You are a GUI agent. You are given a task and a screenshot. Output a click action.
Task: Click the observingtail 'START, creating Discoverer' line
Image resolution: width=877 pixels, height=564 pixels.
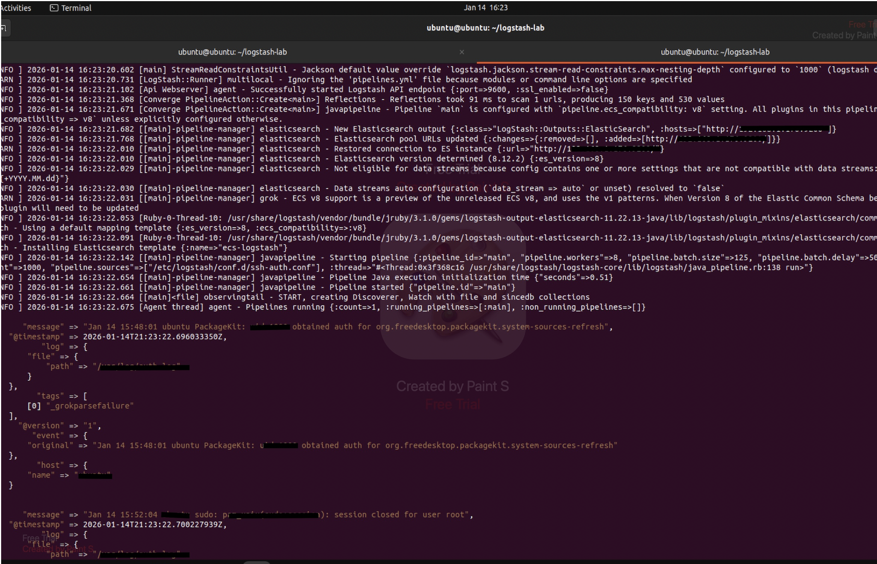[295, 297]
